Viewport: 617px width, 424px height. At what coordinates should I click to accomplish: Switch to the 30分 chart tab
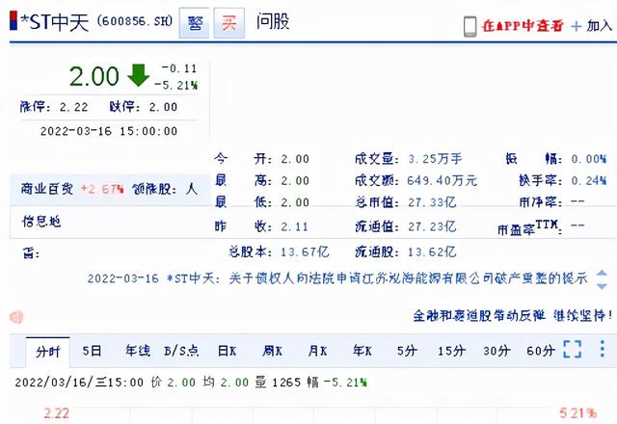pos(496,351)
